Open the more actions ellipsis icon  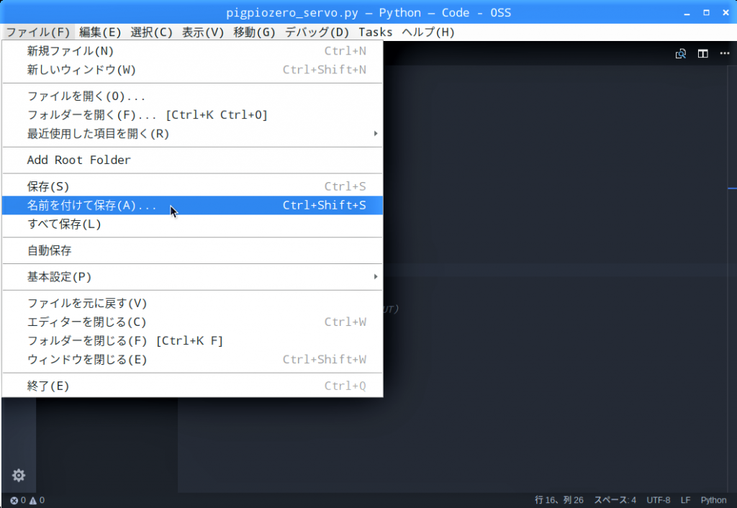pos(724,54)
